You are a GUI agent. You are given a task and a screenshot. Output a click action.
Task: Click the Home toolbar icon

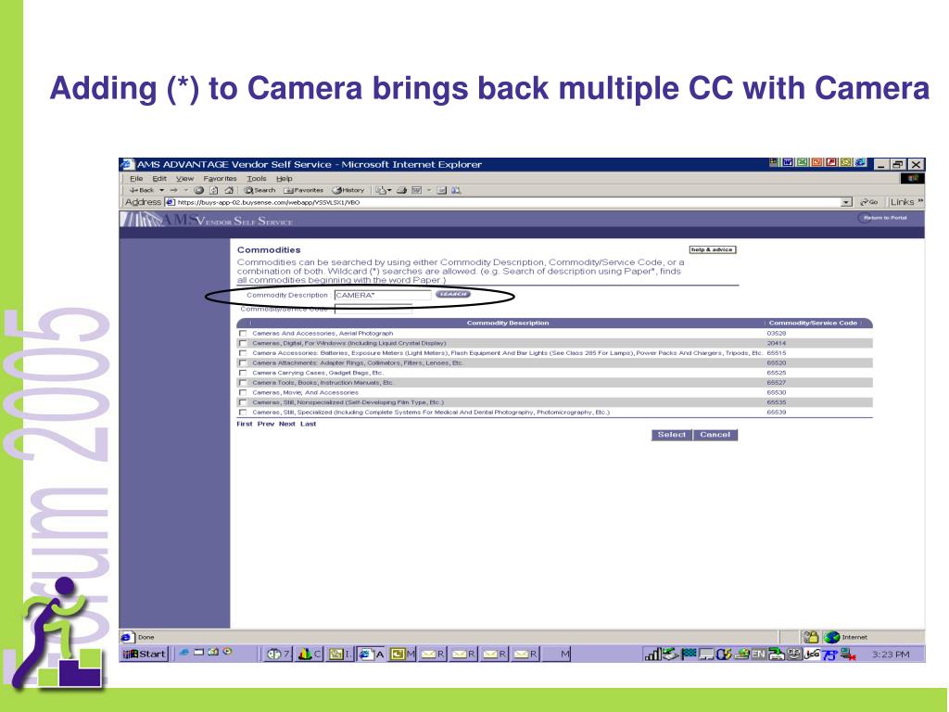point(229,190)
